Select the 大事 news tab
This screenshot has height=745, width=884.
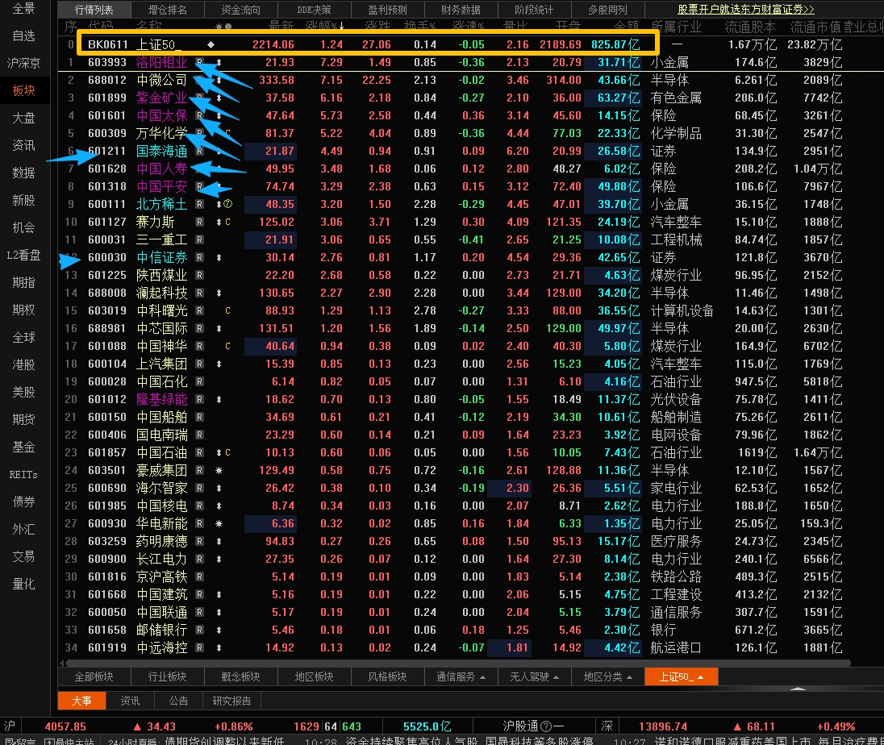click(x=81, y=701)
